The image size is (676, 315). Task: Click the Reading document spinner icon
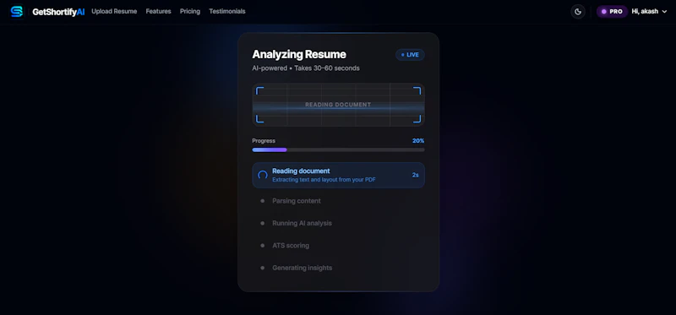[x=263, y=175]
